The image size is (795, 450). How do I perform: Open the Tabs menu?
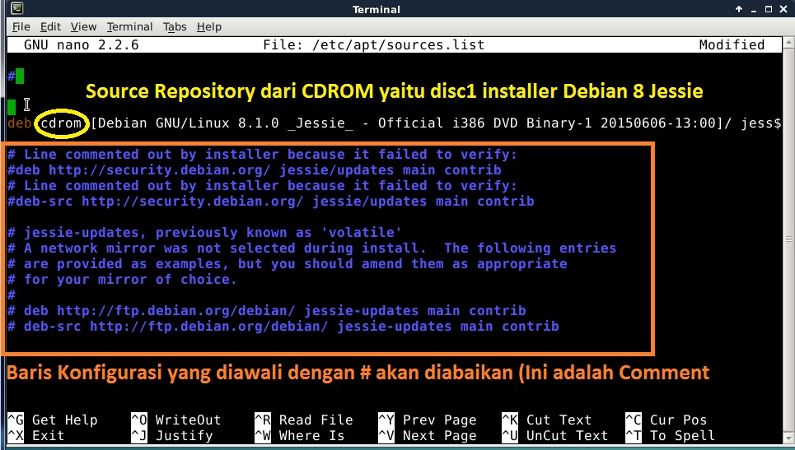(175, 27)
